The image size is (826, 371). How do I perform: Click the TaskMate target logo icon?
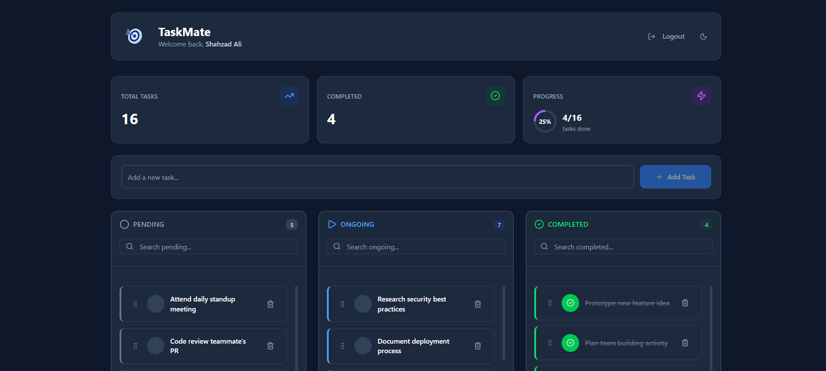pos(134,36)
